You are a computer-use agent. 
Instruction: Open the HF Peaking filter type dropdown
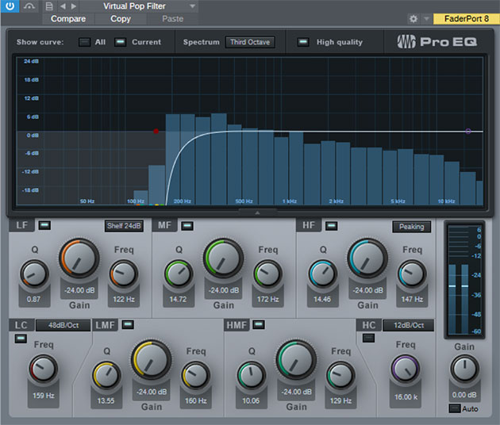click(x=411, y=227)
